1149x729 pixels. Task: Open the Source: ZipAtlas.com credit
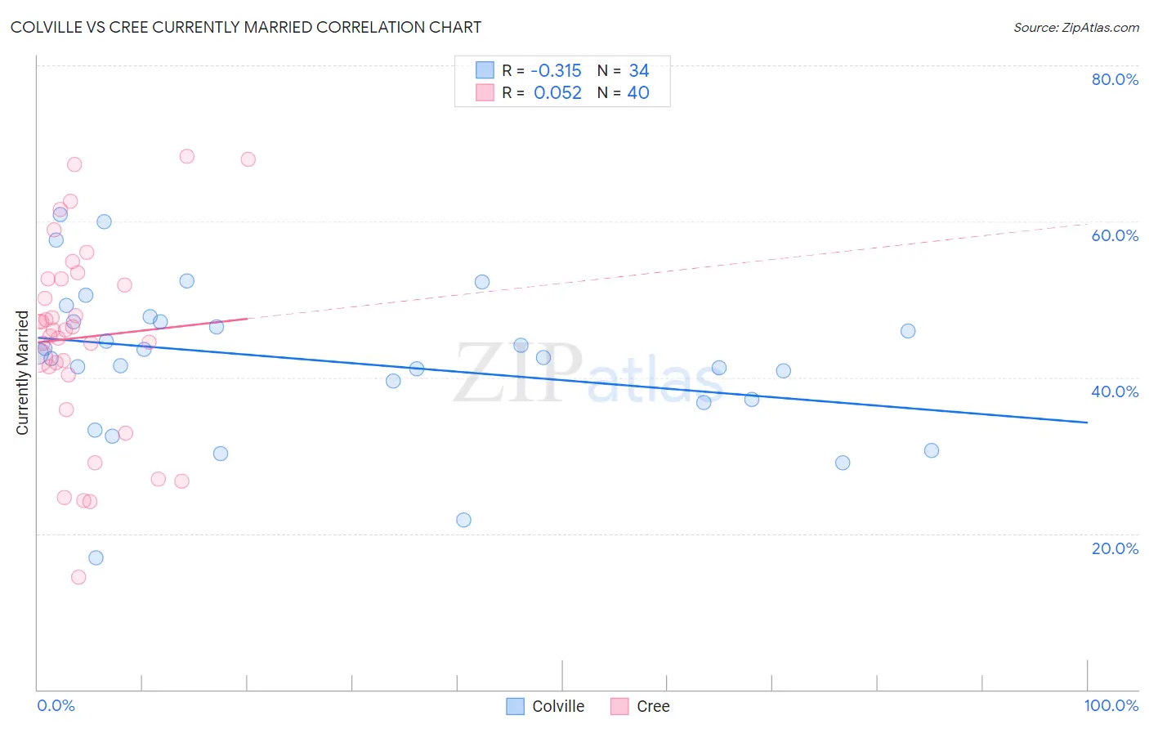[1076, 27]
